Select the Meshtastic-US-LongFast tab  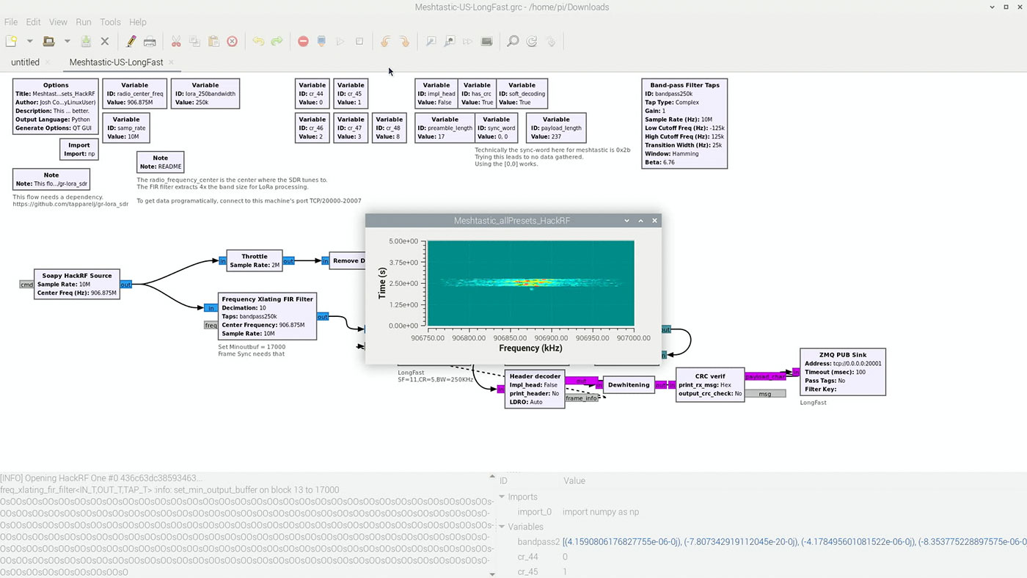pos(116,62)
